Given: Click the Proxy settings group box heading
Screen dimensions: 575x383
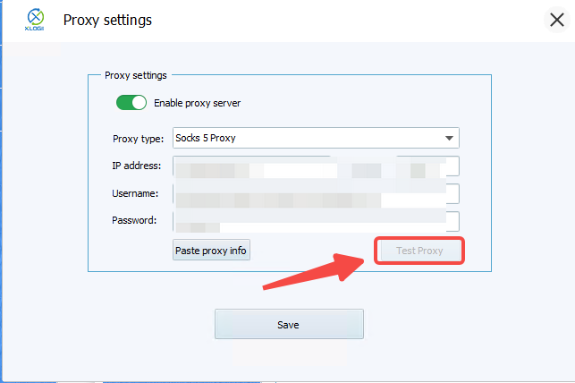Looking at the screenshot, I should tap(136, 76).
